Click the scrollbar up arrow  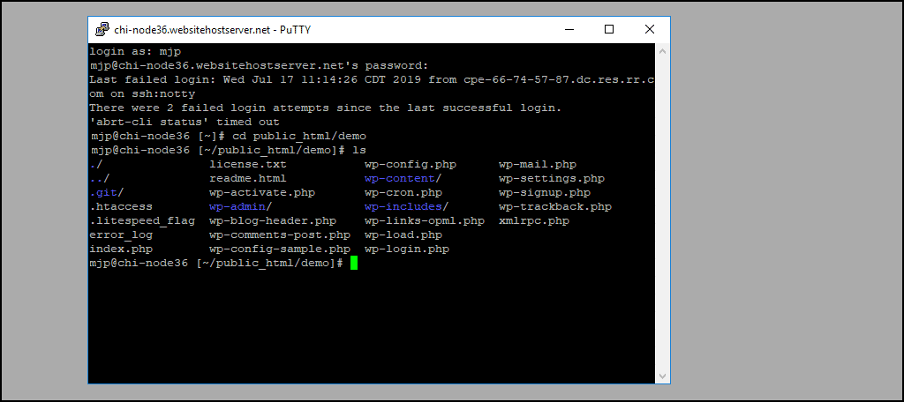click(x=662, y=51)
